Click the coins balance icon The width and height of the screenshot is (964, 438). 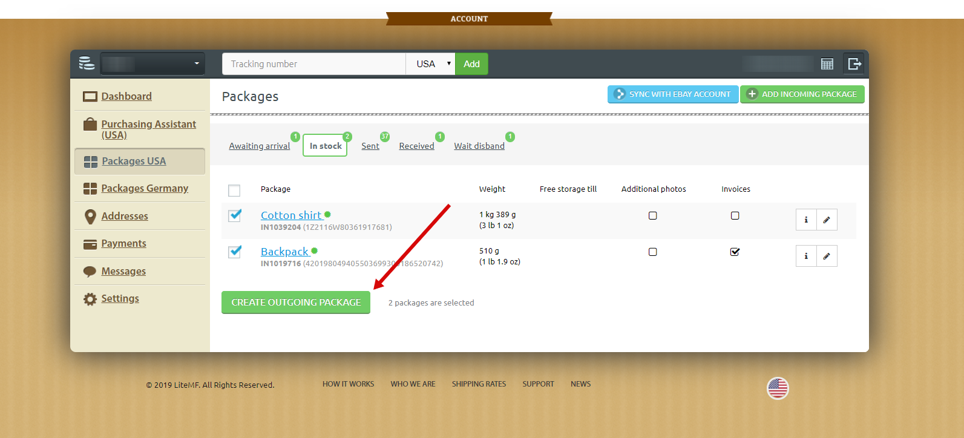point(87,64)
